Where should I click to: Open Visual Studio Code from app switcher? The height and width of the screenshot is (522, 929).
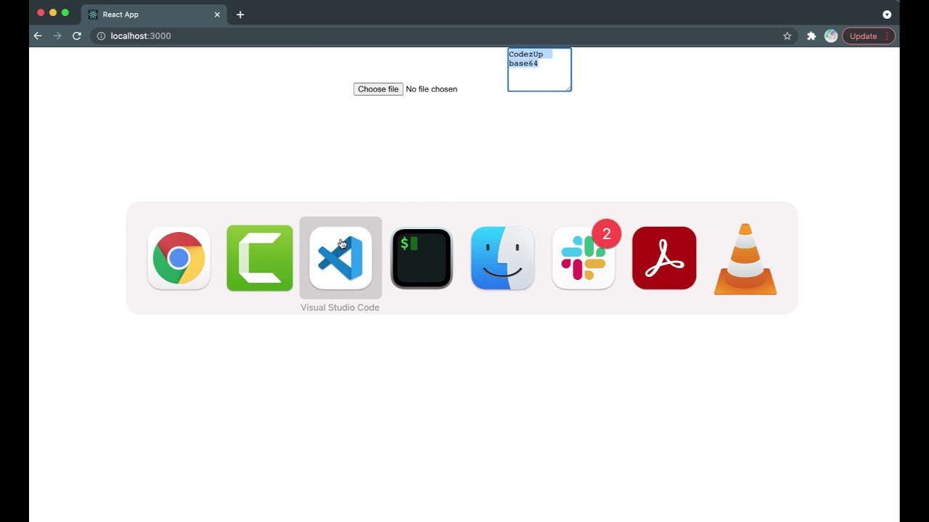click(x=340, y=258)
